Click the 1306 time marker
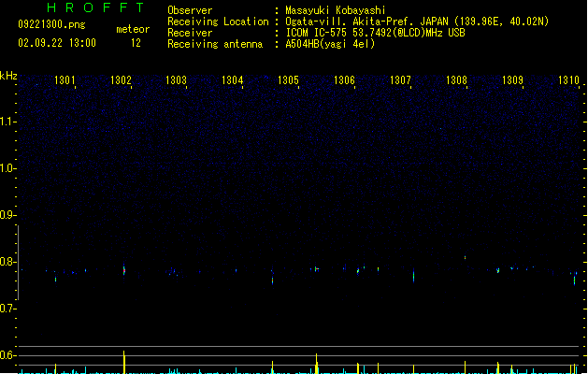 point(344,79)
